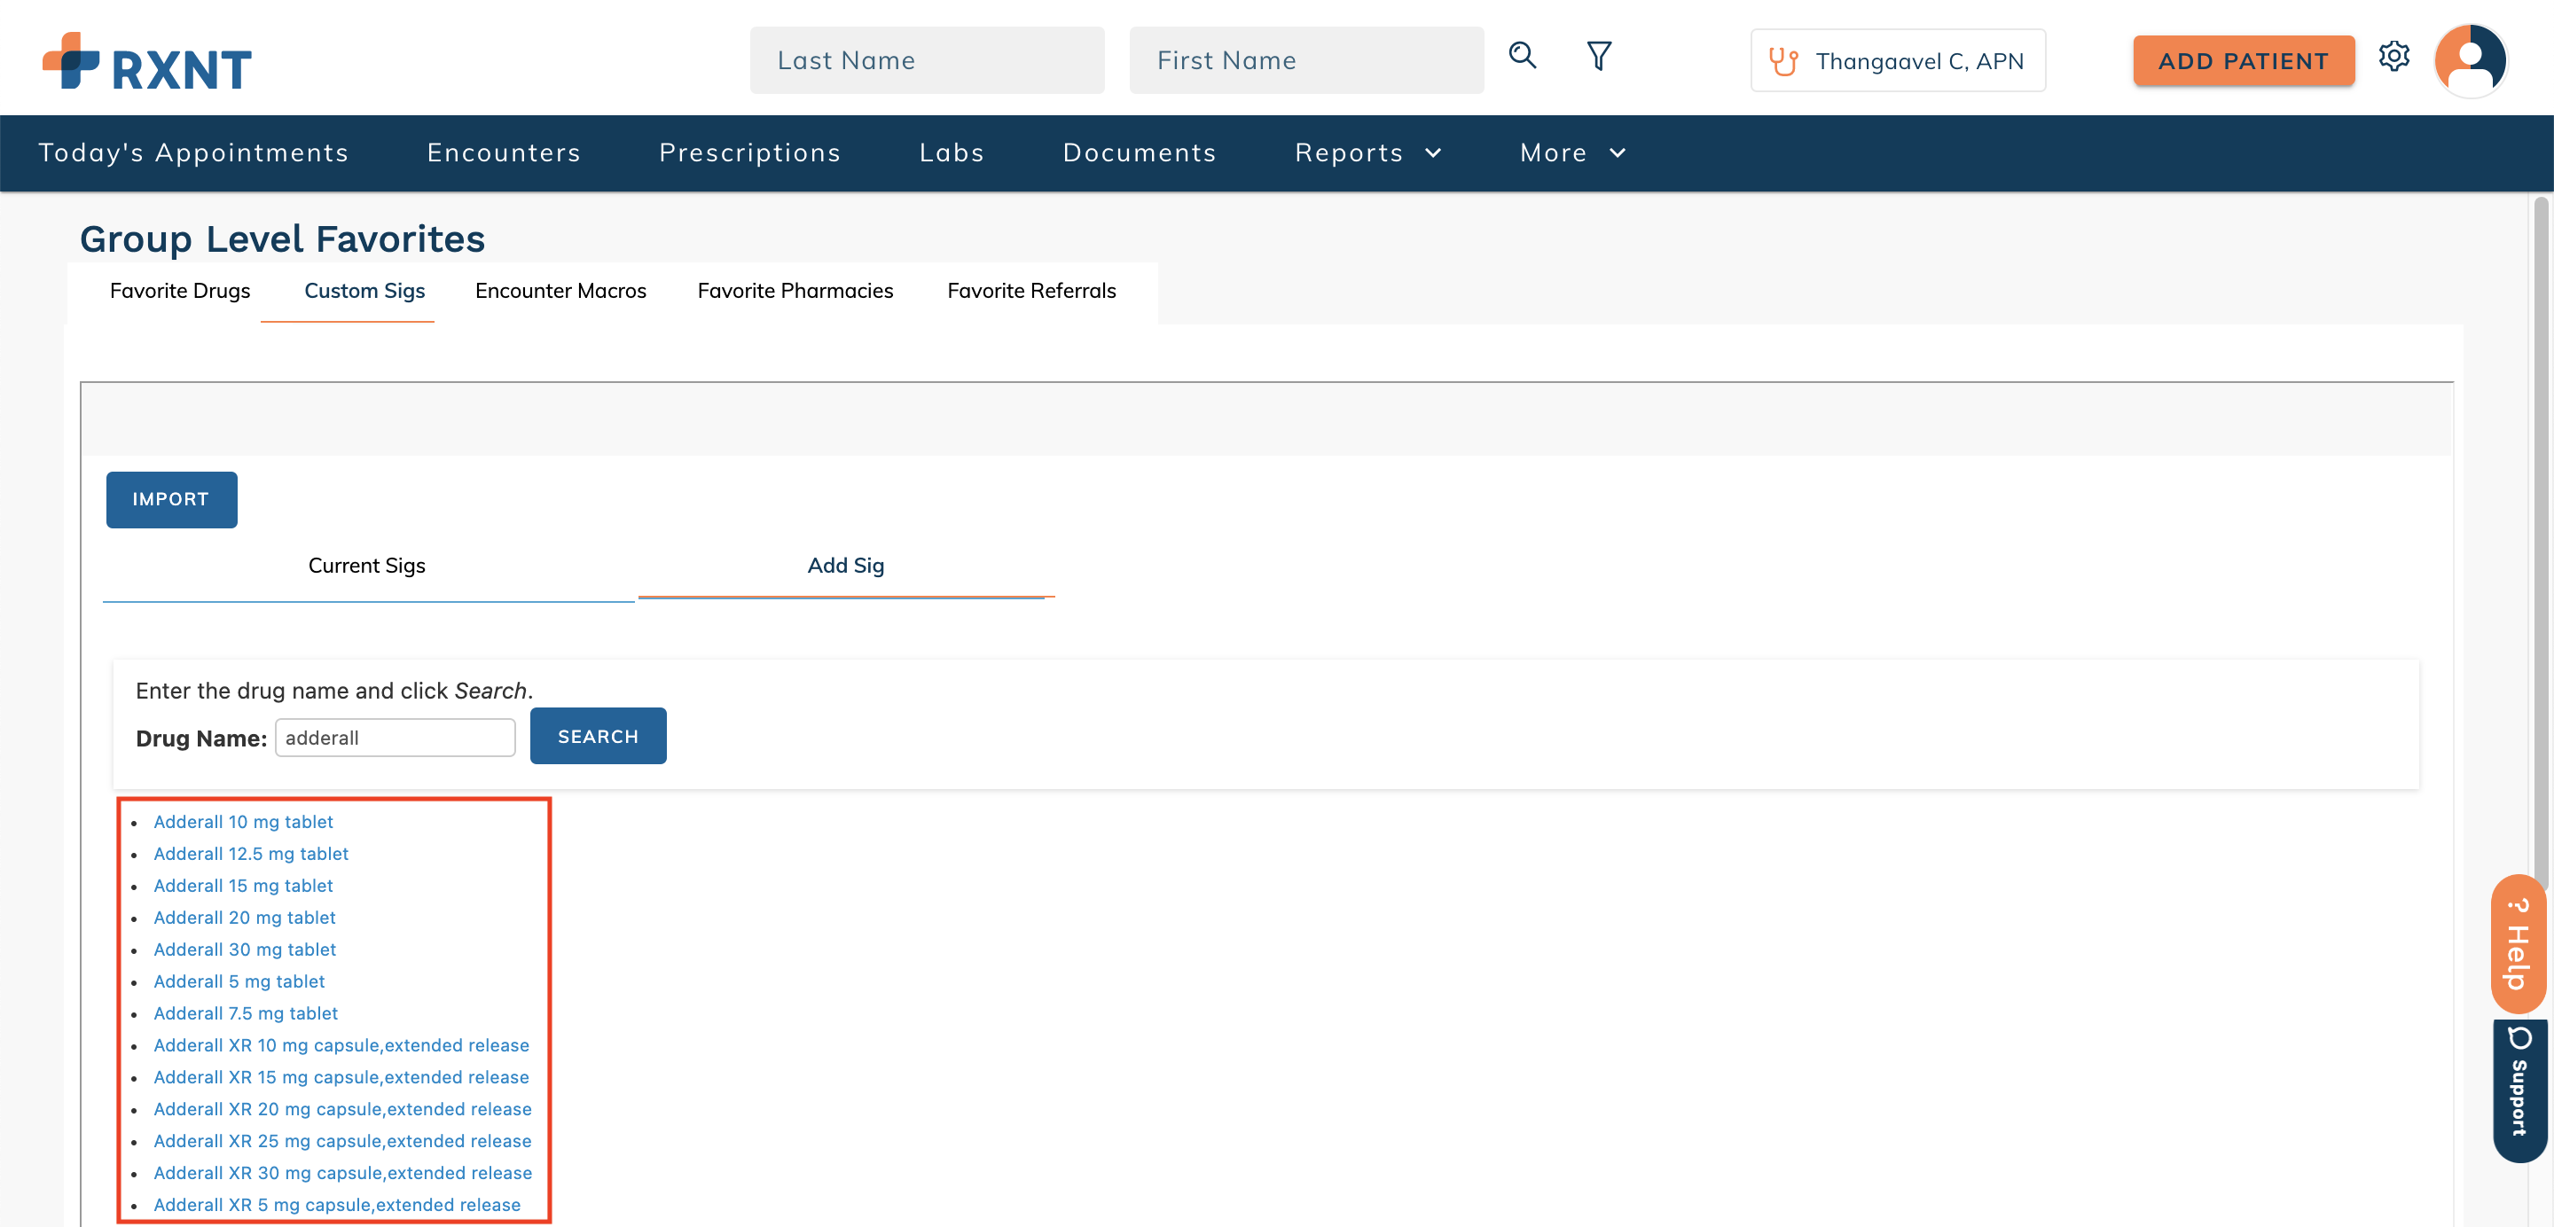Expand the Reports dropdown menu
The width and height of the screenshot is (2554, 1227).
tap(1367, 152)
